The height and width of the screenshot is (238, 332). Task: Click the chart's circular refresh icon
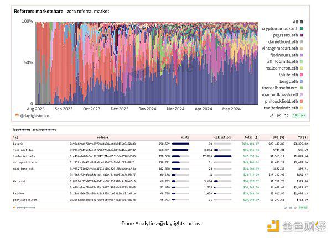tap(287, 115)
